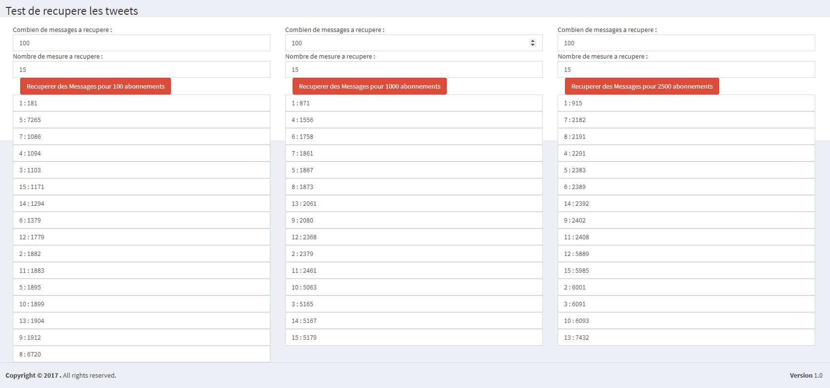This screenshot has height=388, width=830.
Task: Focus mesure count field for 1000 abonnements
Action: pos(414,69)
